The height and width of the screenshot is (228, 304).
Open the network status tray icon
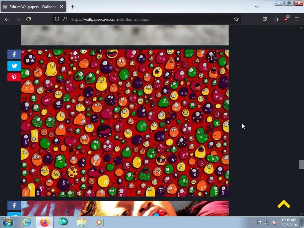[x=267, y=222]
